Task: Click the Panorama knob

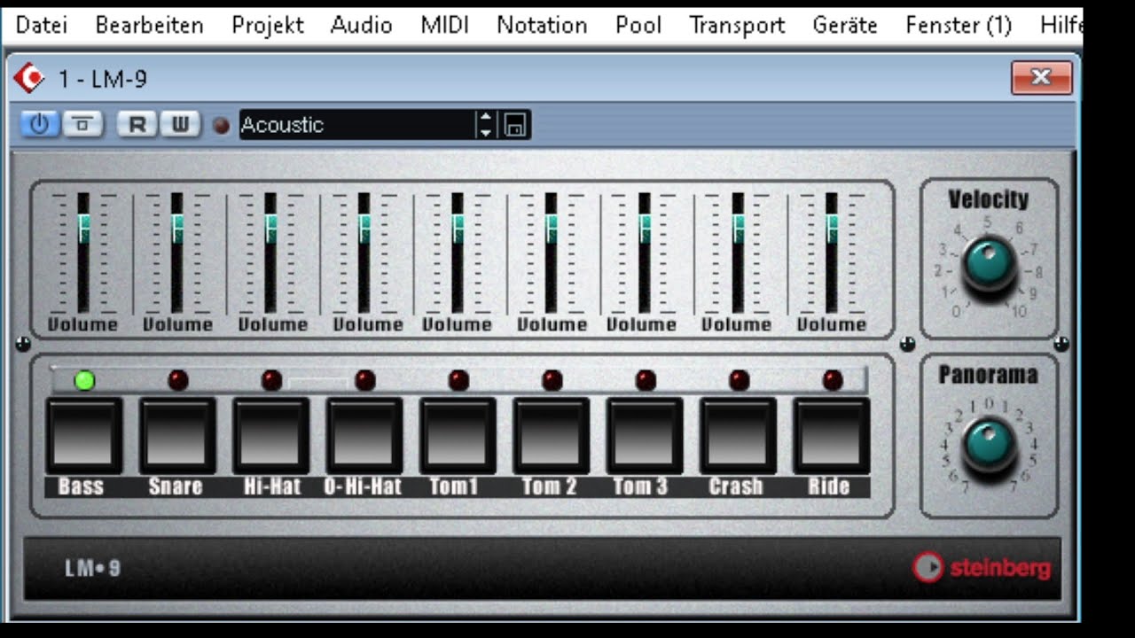Action: pyautogui.click(x=989, y=445)
